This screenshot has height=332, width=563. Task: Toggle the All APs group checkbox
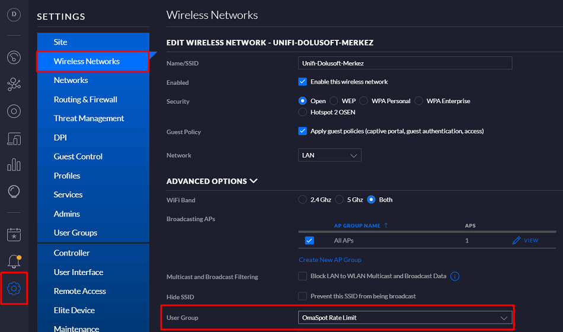[x=309, y=240]
